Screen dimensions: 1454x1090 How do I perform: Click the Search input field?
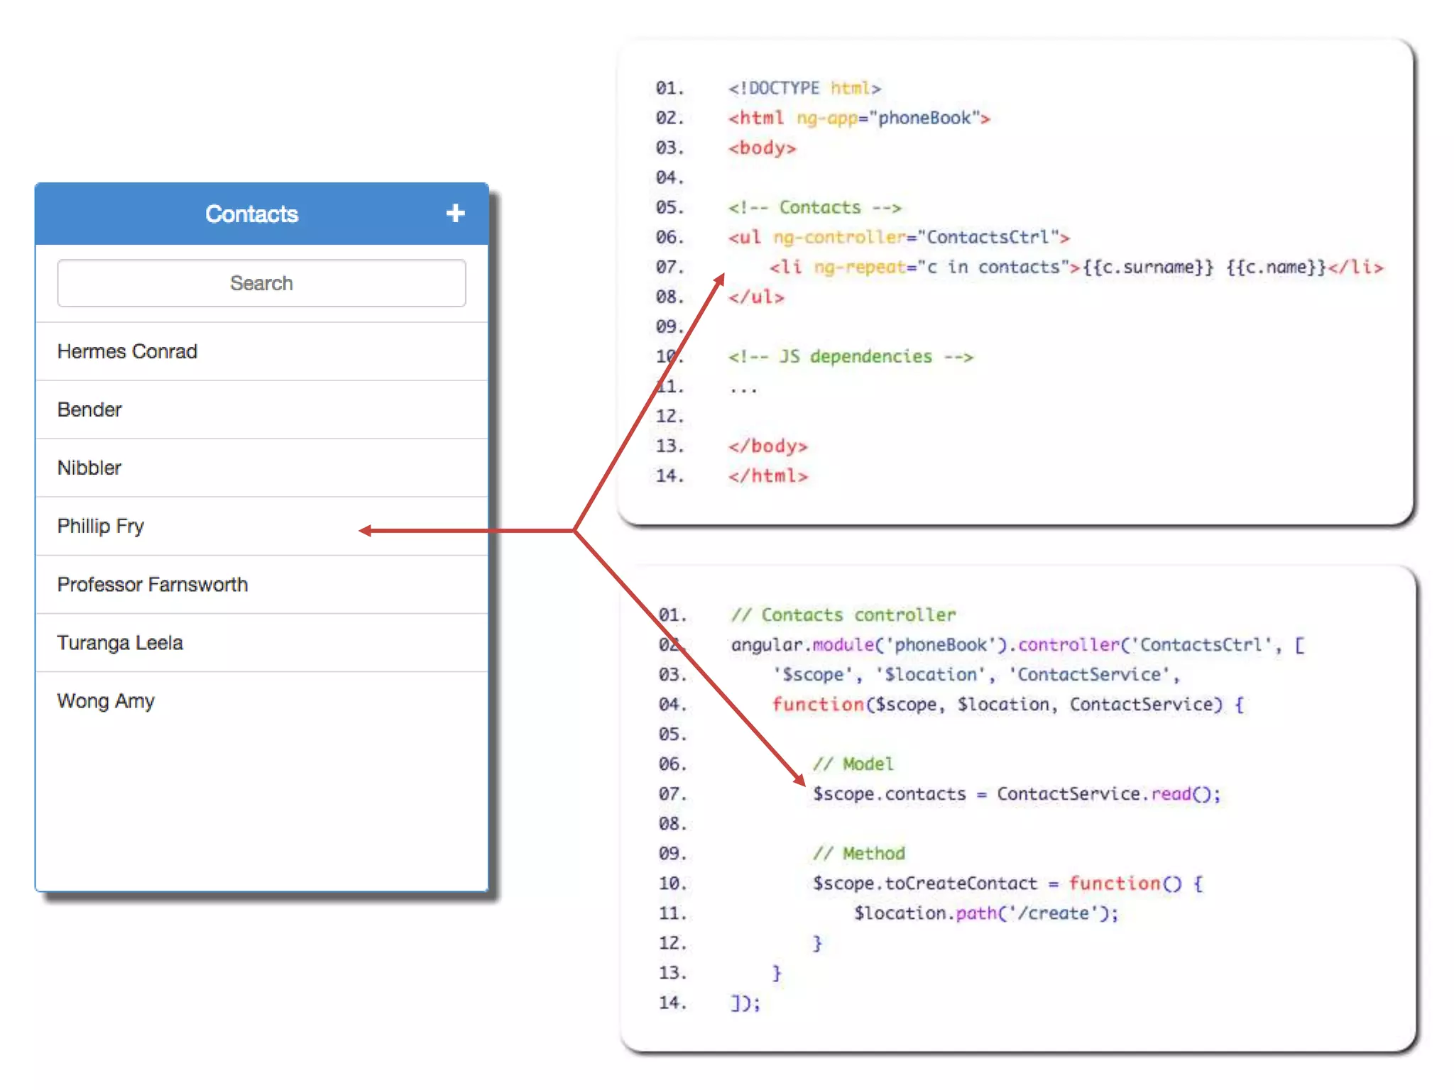[x=261, y=283]
